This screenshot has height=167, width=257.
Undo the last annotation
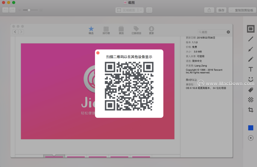click(x=6, y=10)
